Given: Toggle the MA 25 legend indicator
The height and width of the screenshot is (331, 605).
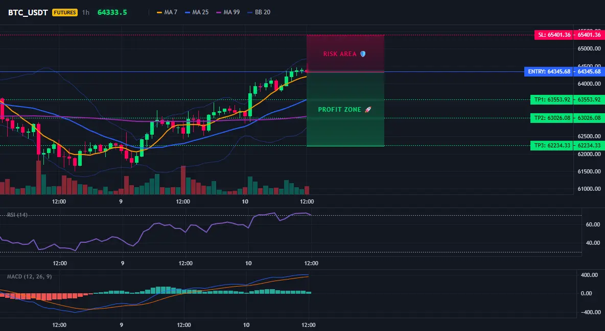Looking at the screenshot, I should tap(197, 12).
